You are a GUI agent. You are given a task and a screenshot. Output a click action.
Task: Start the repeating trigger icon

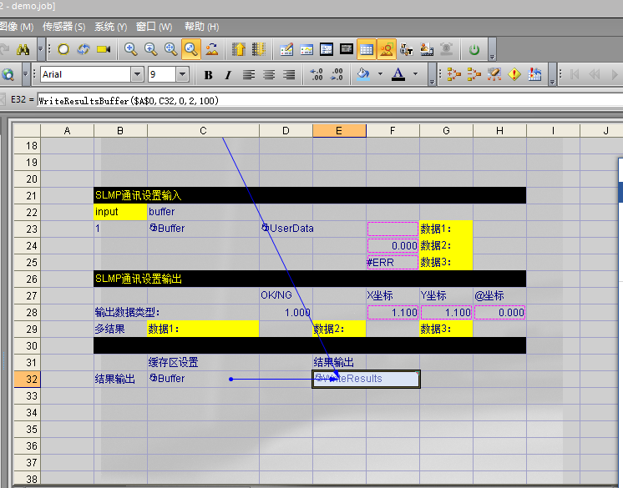(x=84, y=49)
